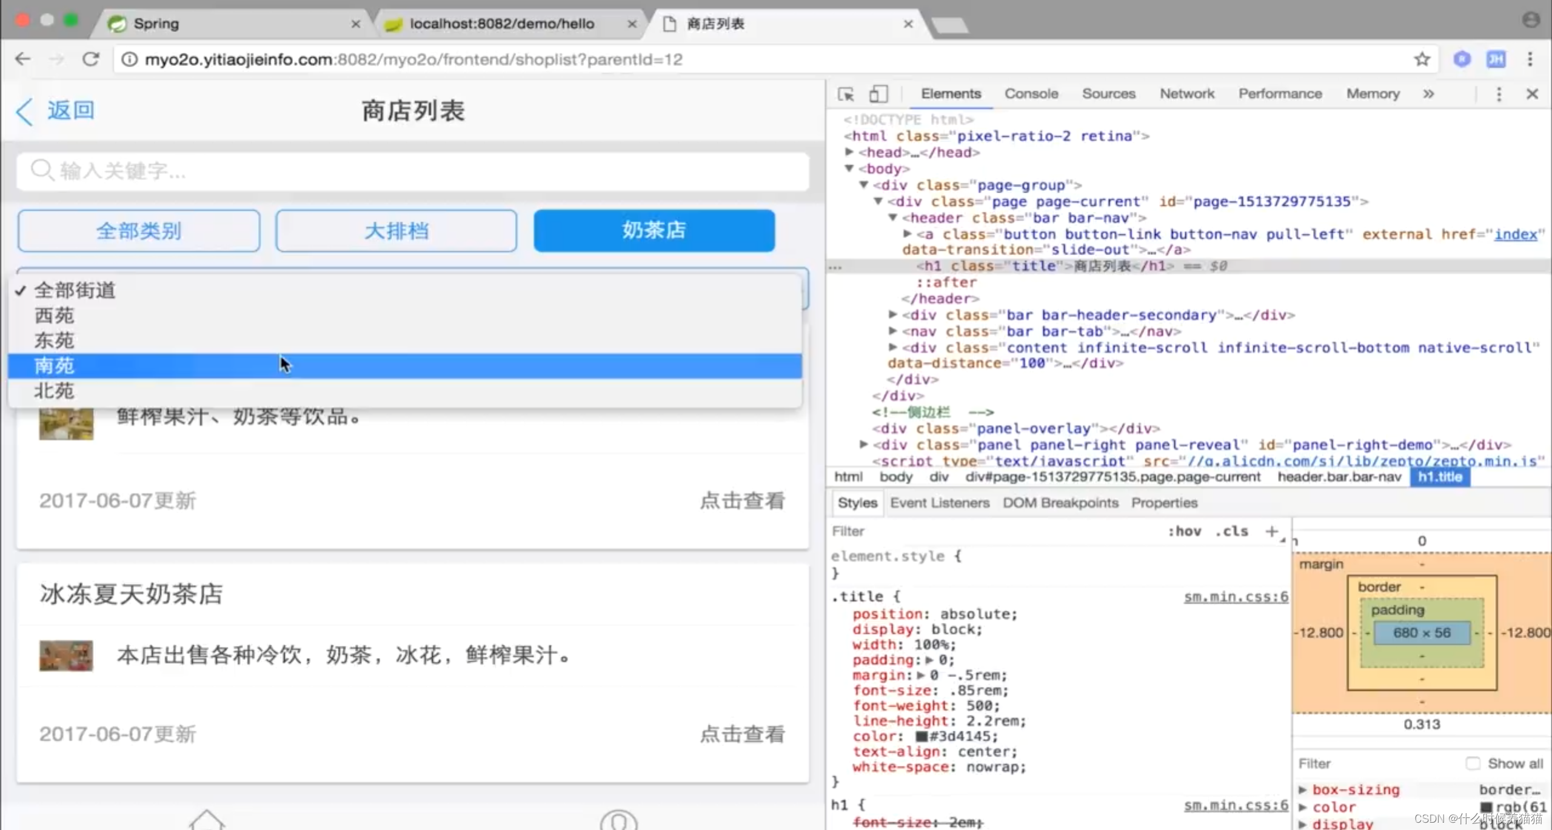The width and height of the screenshot is (1552, 830).
Task: Open the DevTools three-dot options menu
Action: pos(1499,94)
